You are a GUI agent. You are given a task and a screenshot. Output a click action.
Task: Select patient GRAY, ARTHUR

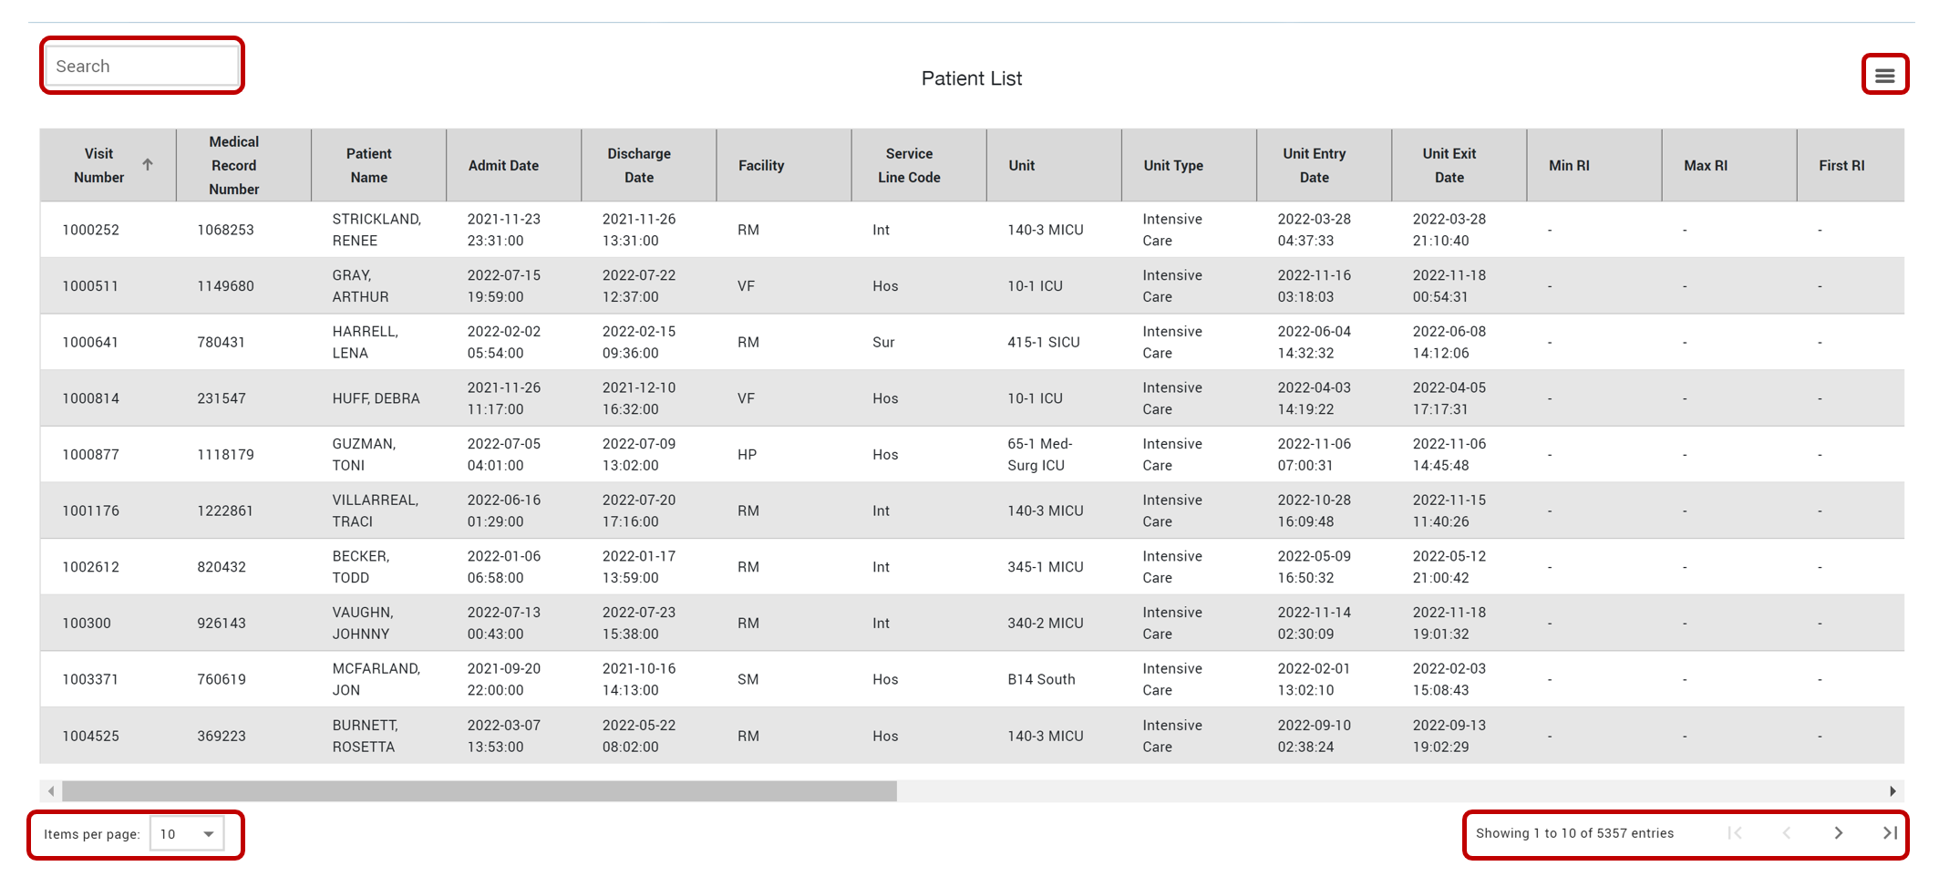(360, 286)
